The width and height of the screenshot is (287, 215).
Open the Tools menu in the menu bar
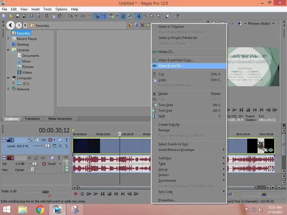(x=47, y=9)
